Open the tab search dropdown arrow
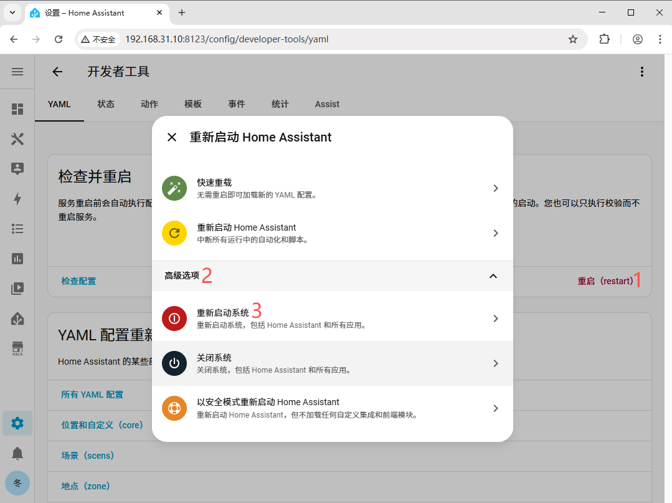 coord(12,13)
